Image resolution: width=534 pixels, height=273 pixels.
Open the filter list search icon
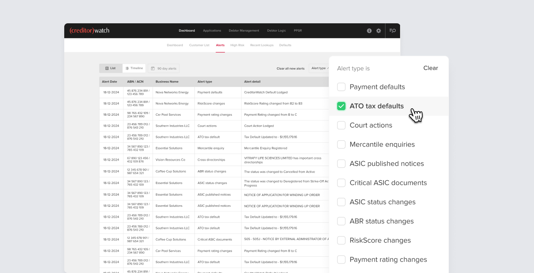click(392, 30)
